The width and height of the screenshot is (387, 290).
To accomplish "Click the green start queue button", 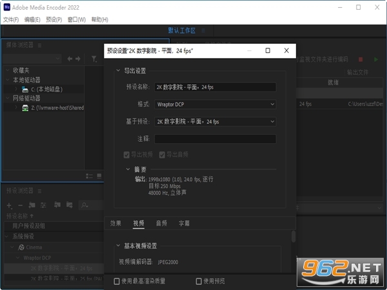I will point(376,59).
